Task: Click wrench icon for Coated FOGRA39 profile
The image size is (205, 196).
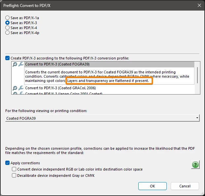Action: (x=21, y=64)
